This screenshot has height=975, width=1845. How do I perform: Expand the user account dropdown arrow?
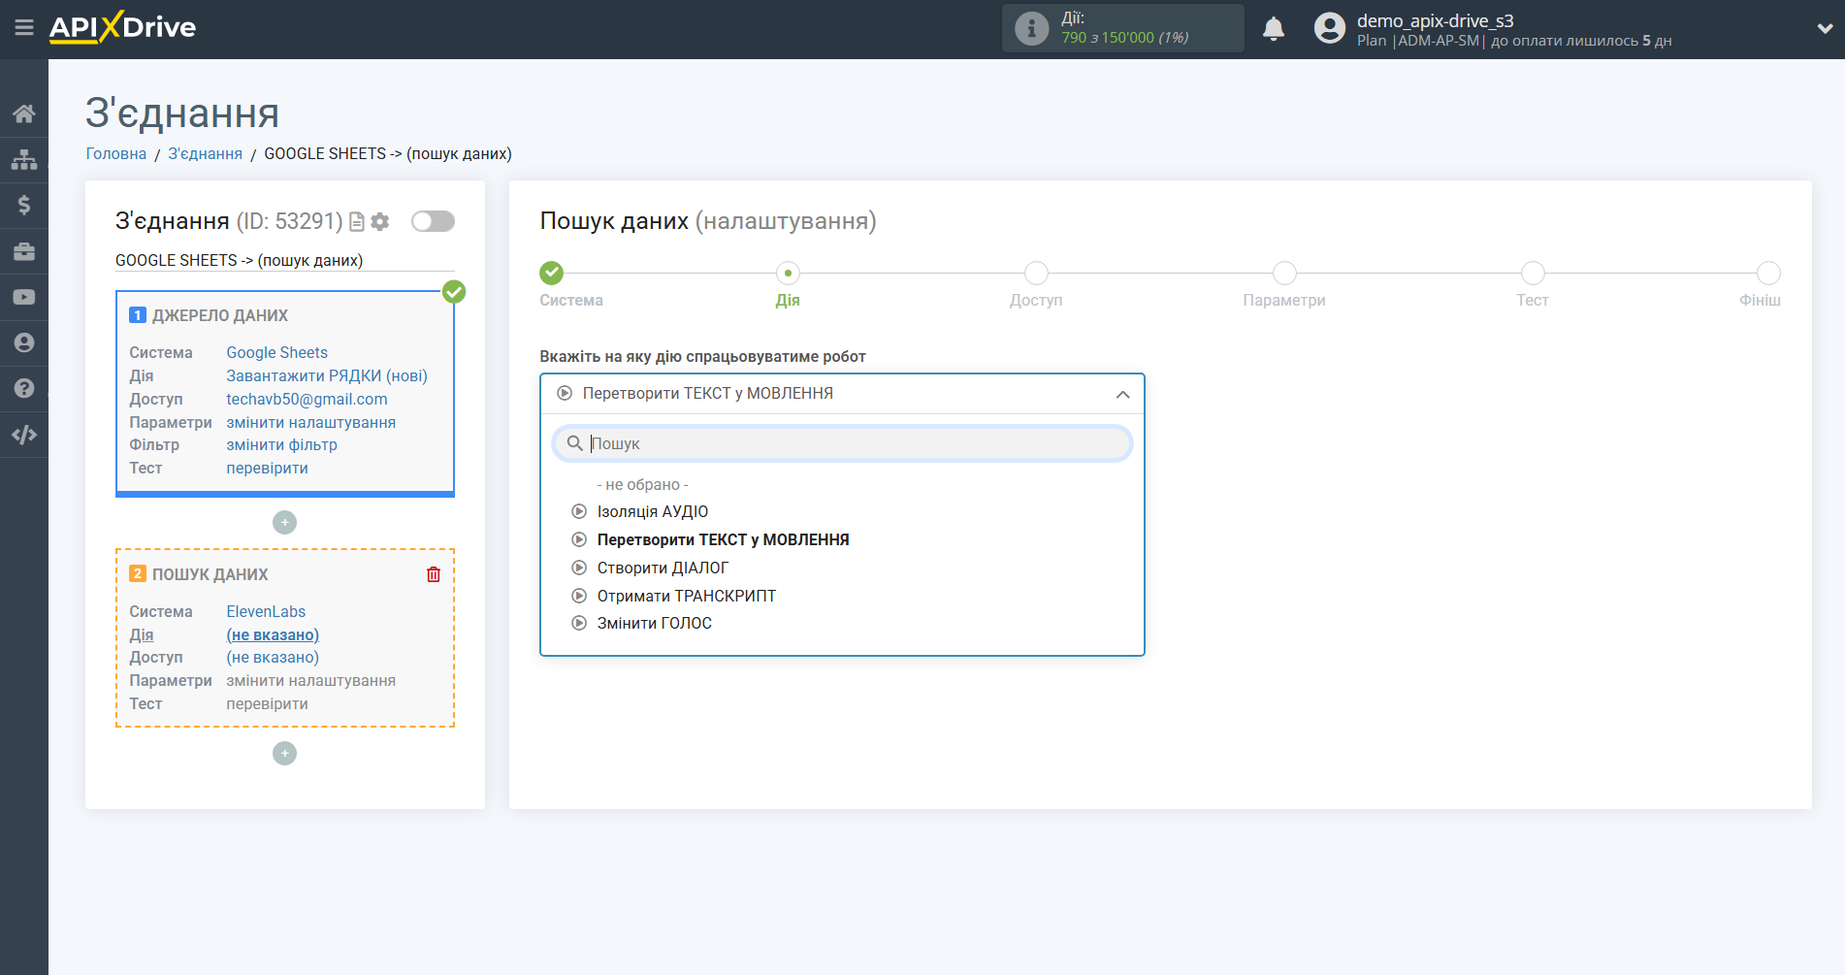point(1821,29)
